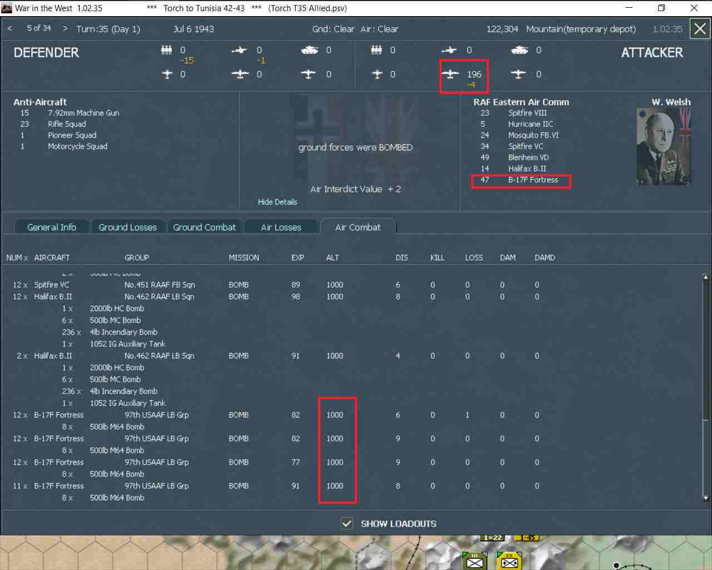This screenshot has height=570, width=712.
Task: Switch to Air Losses tab
Action: coord(281,227)
